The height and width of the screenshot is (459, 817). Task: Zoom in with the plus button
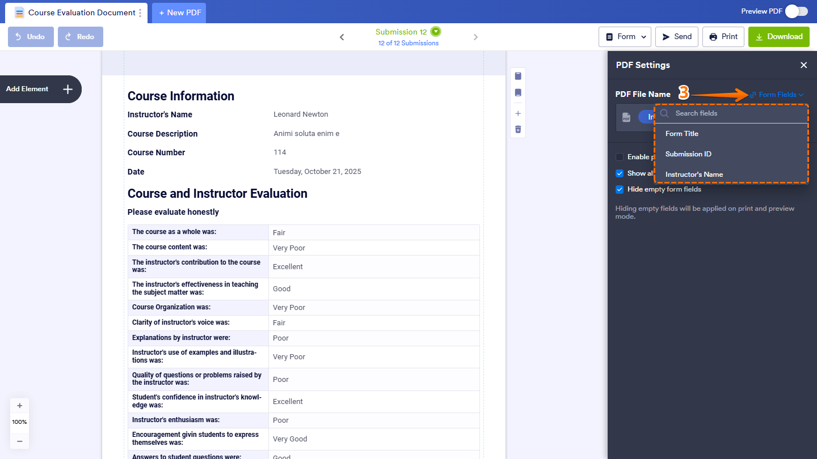20,406
